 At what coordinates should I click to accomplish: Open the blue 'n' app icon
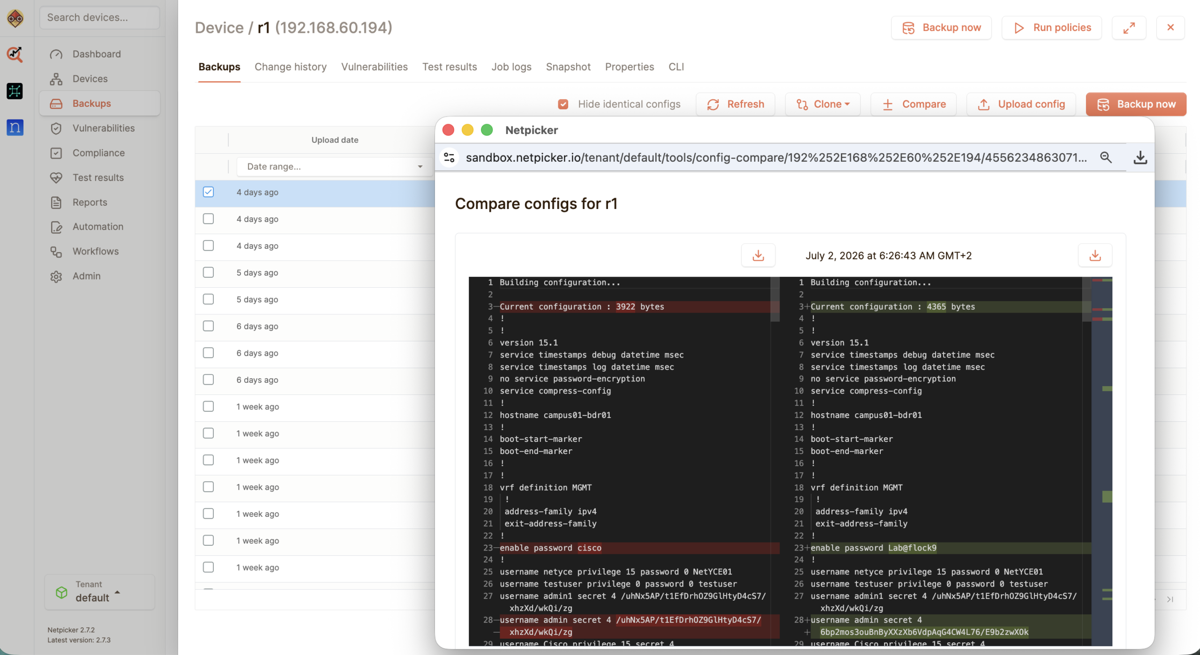[x=15, y=127]
